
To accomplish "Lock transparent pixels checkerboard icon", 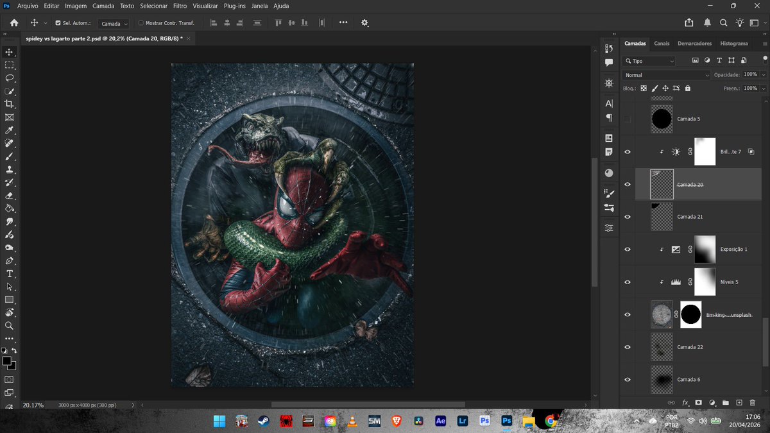I will [644, 89].
